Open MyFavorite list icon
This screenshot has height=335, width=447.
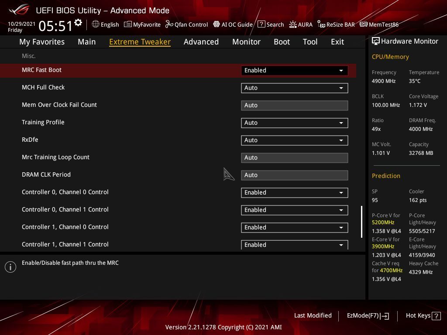(128, 24)
